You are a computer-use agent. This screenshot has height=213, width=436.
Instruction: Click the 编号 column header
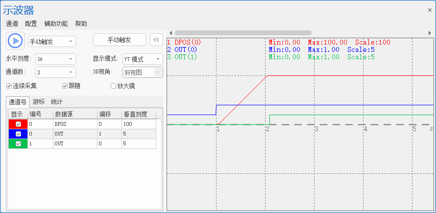pos(40,114)
